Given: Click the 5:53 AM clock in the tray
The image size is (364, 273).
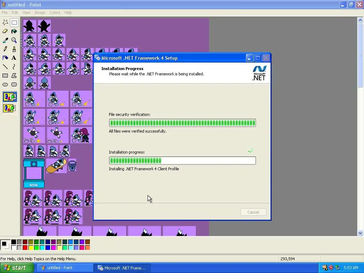Looking at the screenshot, I should click(x=351, y=268).
